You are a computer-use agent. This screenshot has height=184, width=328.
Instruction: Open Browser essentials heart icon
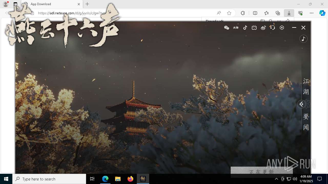[x=300, y=13]
